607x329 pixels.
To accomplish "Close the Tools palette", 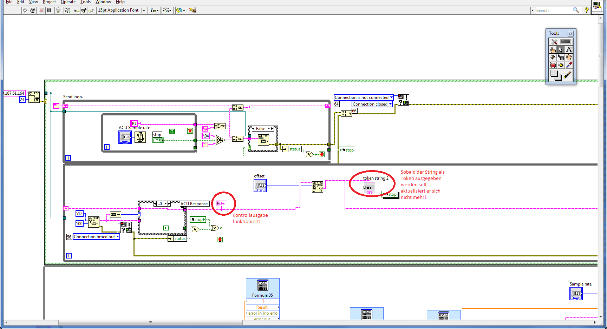I will (570, 34).
